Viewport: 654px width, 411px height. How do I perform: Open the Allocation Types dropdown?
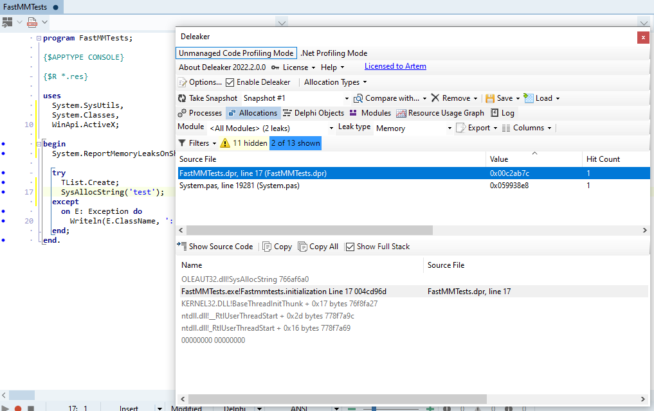(x=335, y=82)
